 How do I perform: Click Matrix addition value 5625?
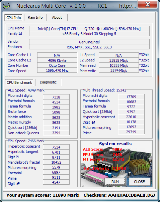56,118
